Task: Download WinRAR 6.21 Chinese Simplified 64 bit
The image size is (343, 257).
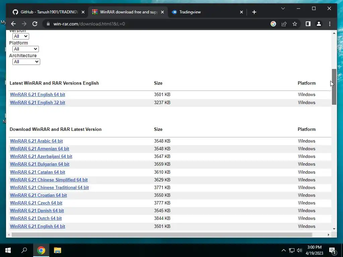Action: pyautogui.click(x=49, y=180)
